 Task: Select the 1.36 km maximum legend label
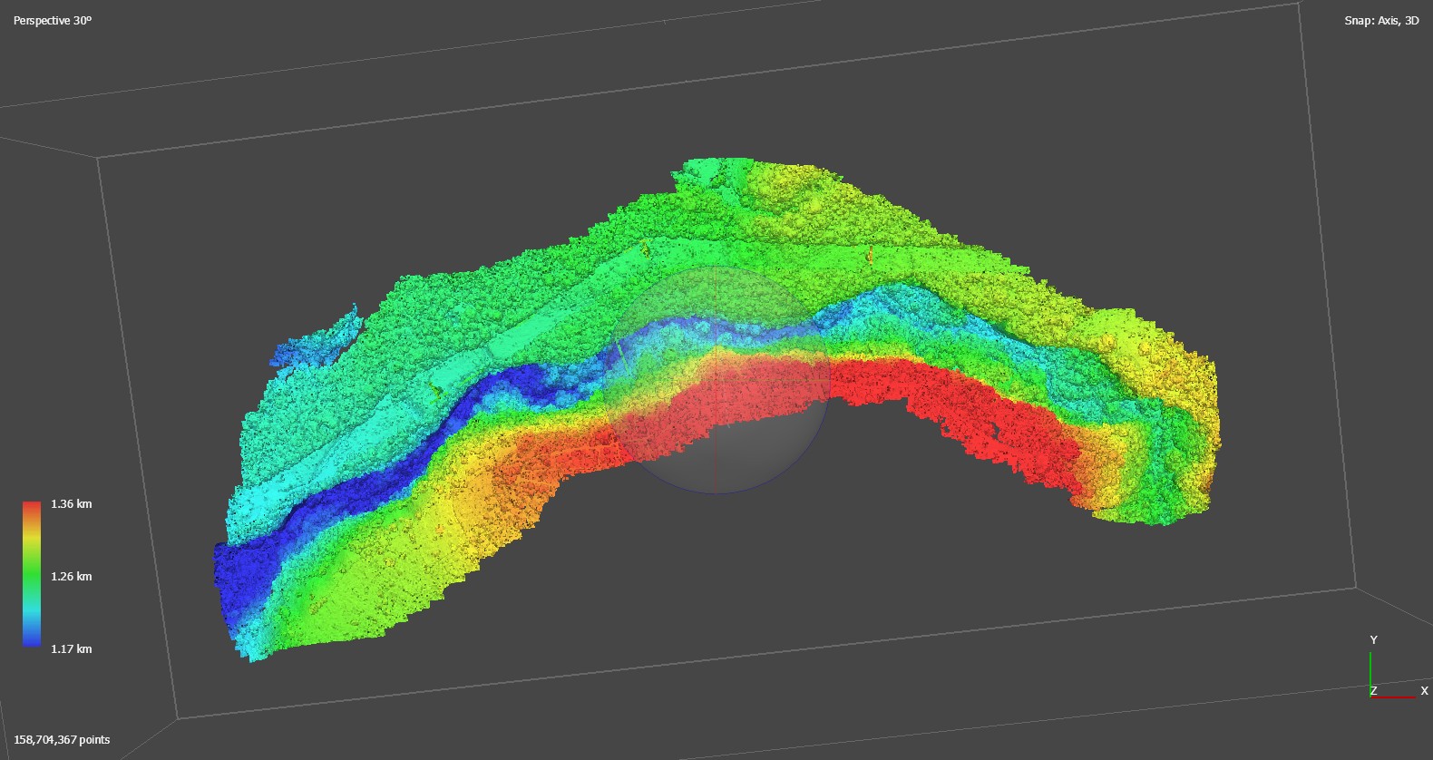pyautogui.click(x=71, y=503)
